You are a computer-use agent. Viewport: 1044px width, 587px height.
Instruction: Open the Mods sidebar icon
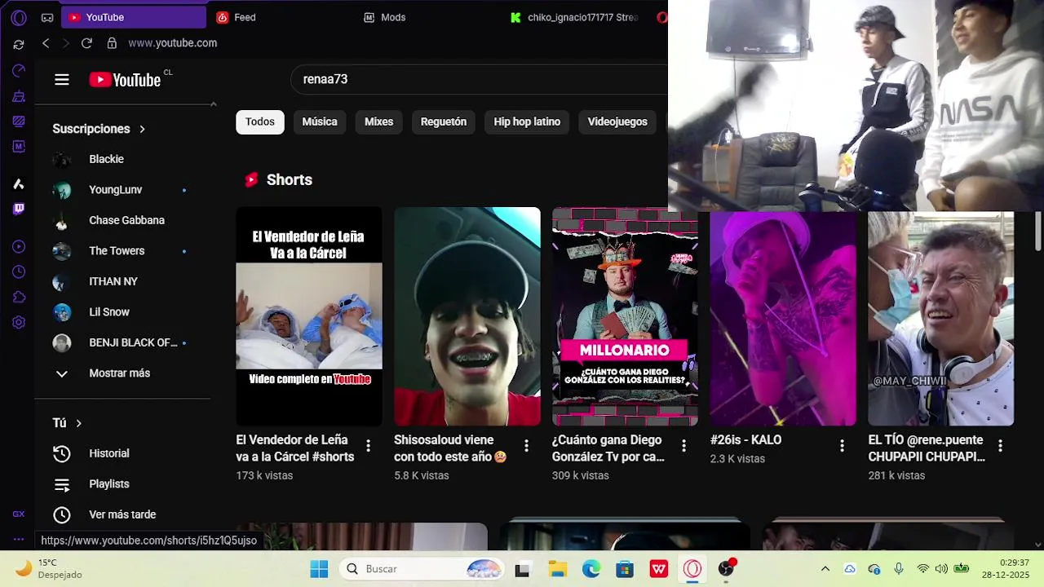point(19,147)
